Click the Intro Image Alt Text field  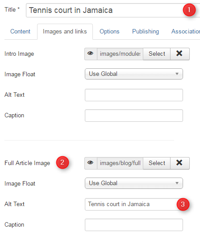[134, 95]
